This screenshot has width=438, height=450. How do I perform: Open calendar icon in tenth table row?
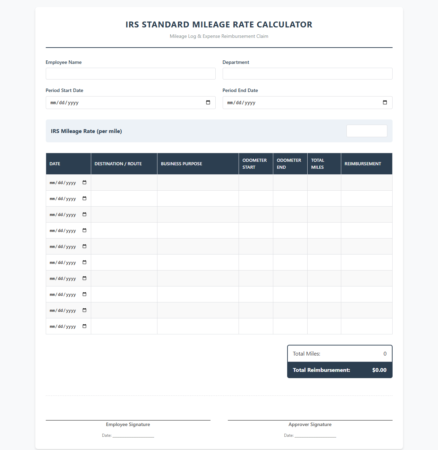[x=84, y=326]
